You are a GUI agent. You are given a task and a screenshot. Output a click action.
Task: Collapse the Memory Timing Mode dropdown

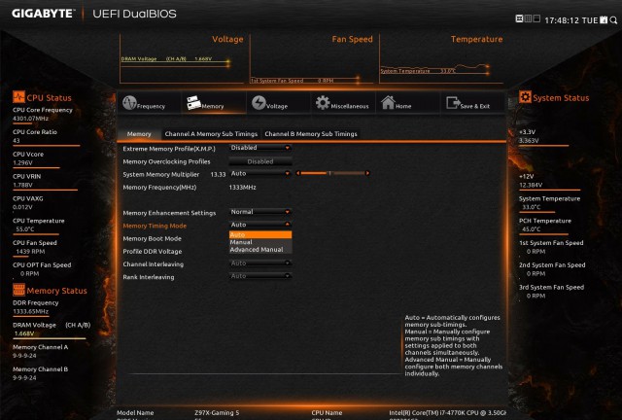(x=260, y=225)
